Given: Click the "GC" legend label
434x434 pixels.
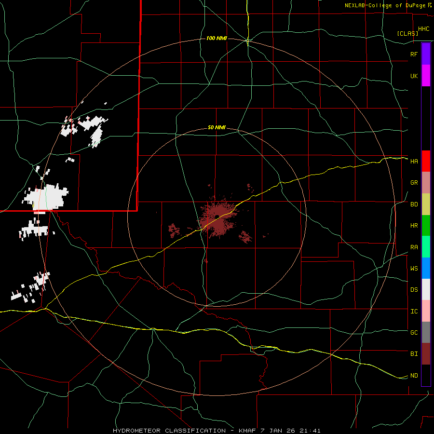Looking at the screenshot, I should 414,332.
